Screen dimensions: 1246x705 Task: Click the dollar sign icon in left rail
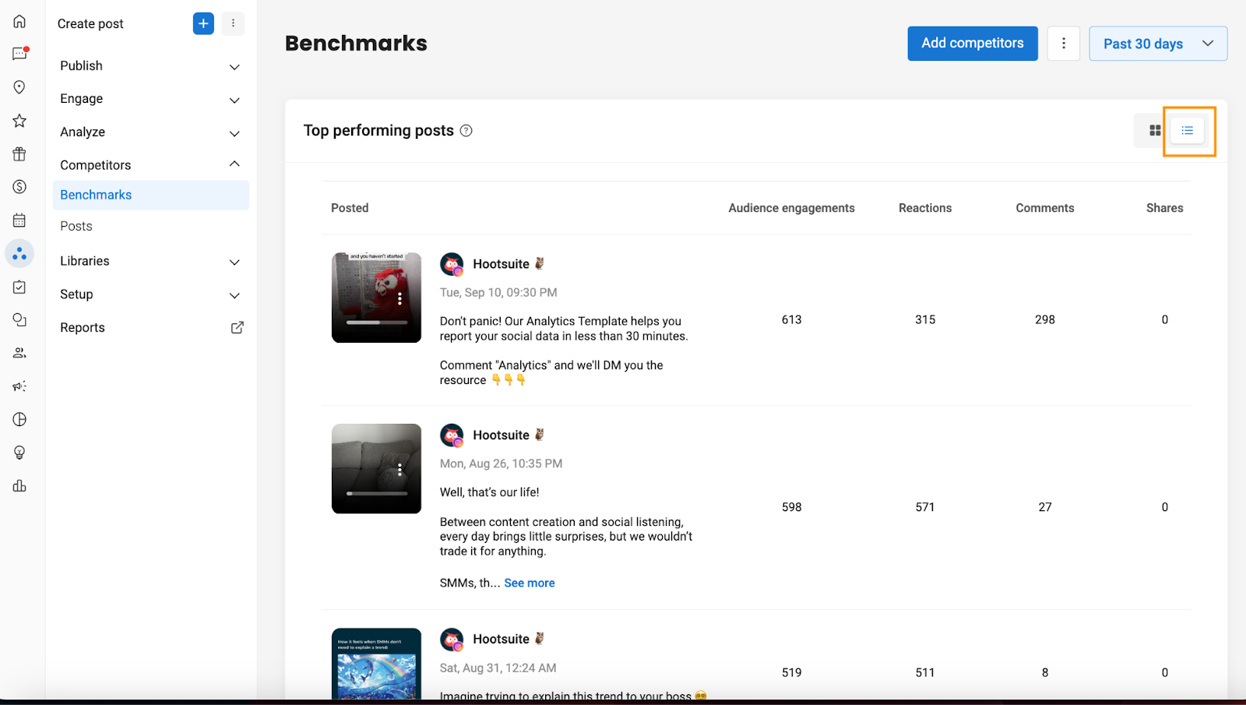(x=19, y=187)
